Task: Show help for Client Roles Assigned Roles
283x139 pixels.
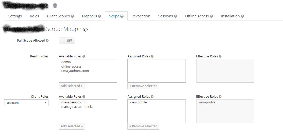Action: pyautogui.click(x=152, y=97)
